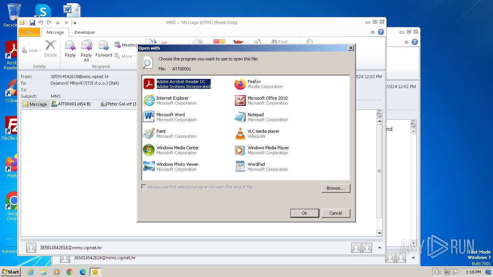Open Outlook Help question mark icon
The width and height of the screenshot is (493, 277).
(381, 32)
